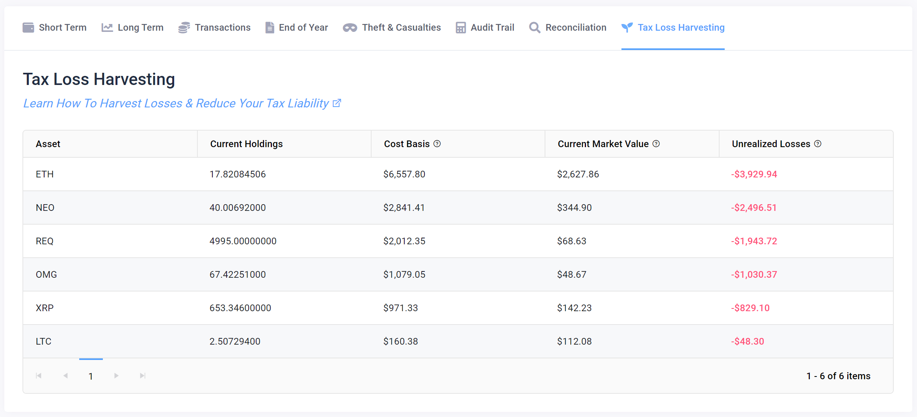Click the Audit Trail calculator icon
Screen dimensions: 917x417
pos(461,28)
